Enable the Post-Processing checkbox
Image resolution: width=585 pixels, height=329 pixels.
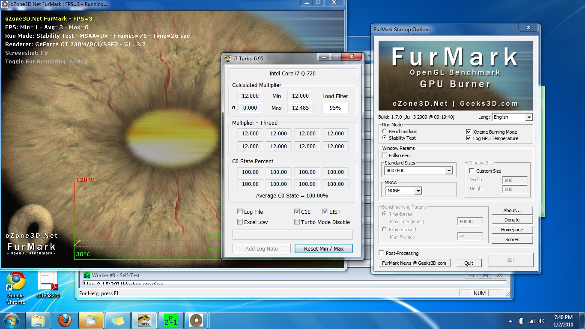pyautogui.click(x=382, y=253)
